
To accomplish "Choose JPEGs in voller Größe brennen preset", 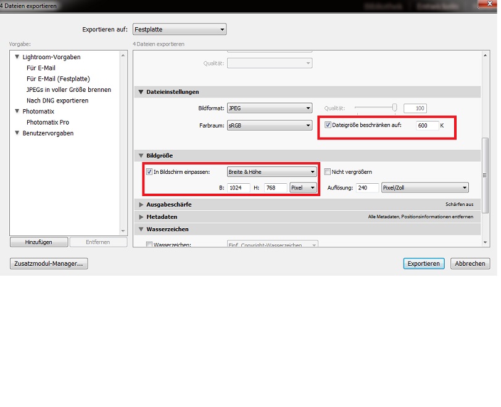I will 68,90.
